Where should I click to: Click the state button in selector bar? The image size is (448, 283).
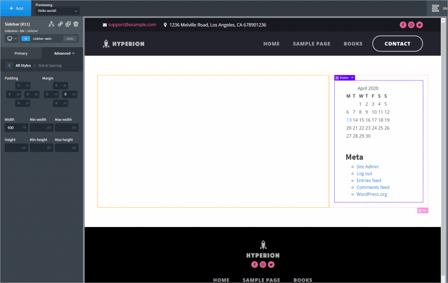[x=70, y=38]
